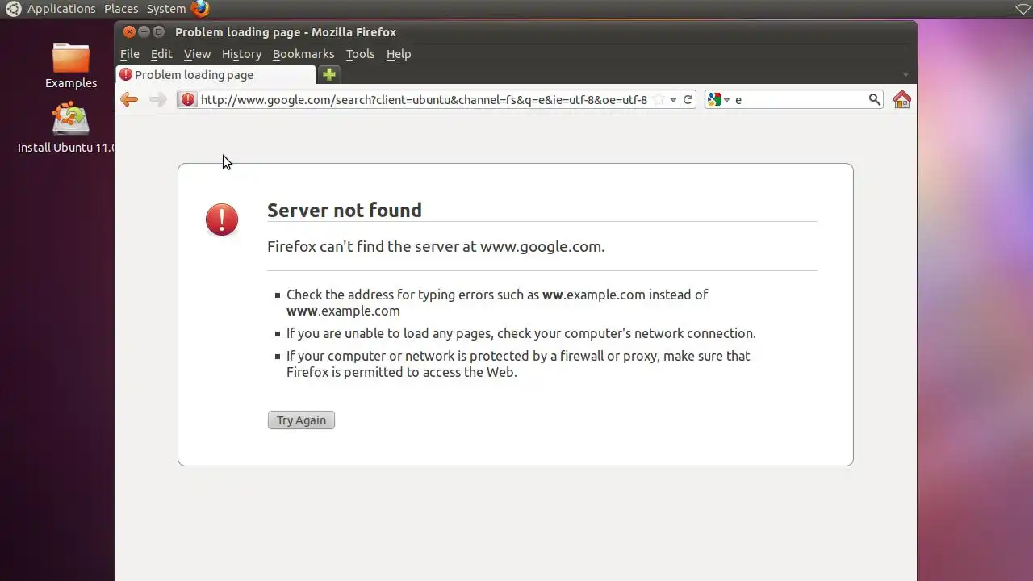This screenshot has height=581, width=1033.
Task: Click the Try Again button
Action: (301, 420)
